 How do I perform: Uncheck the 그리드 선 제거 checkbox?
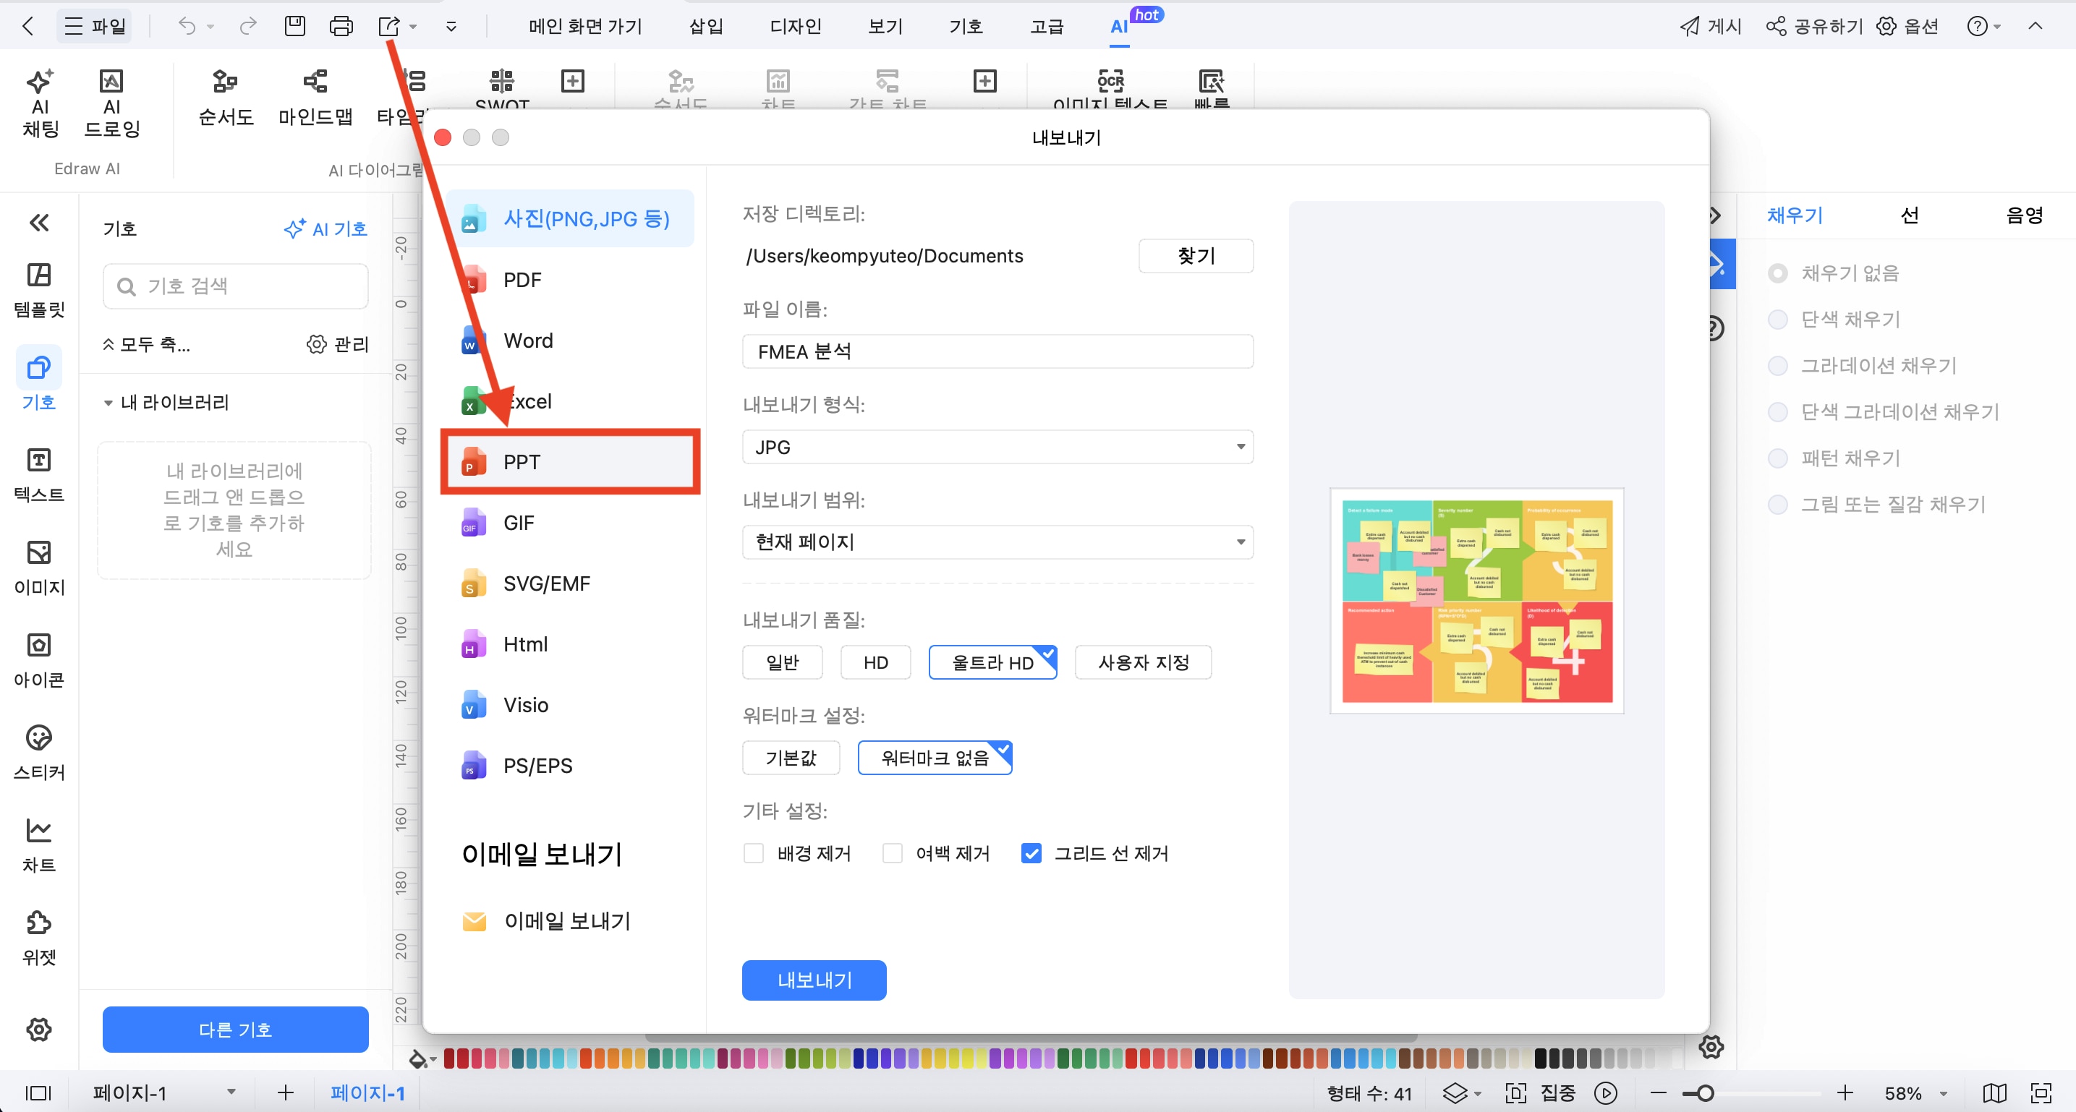point(1031,853)
